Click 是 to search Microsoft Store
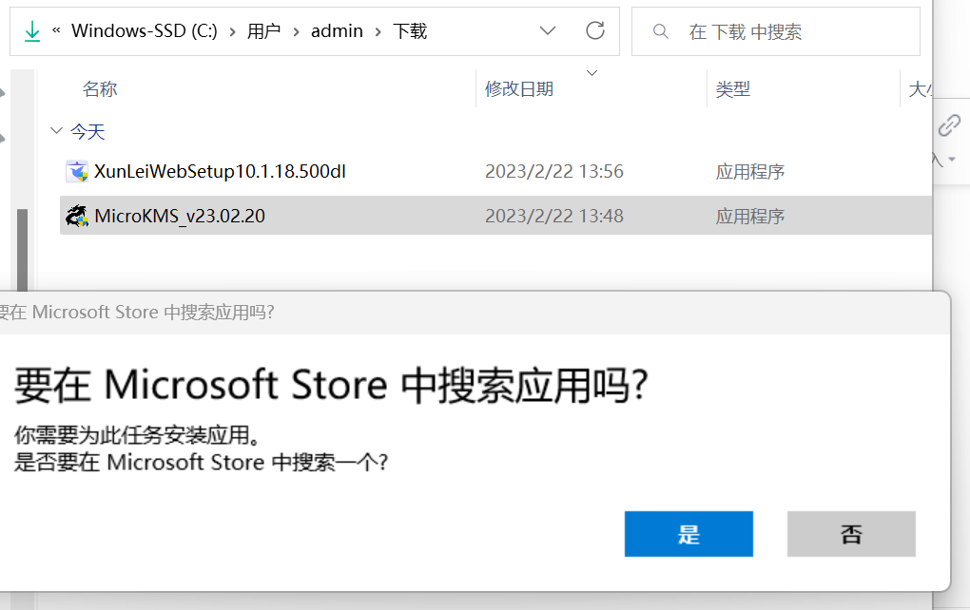Image resolution: width=970 pixels, height=610 pixels. coord(689,534)
